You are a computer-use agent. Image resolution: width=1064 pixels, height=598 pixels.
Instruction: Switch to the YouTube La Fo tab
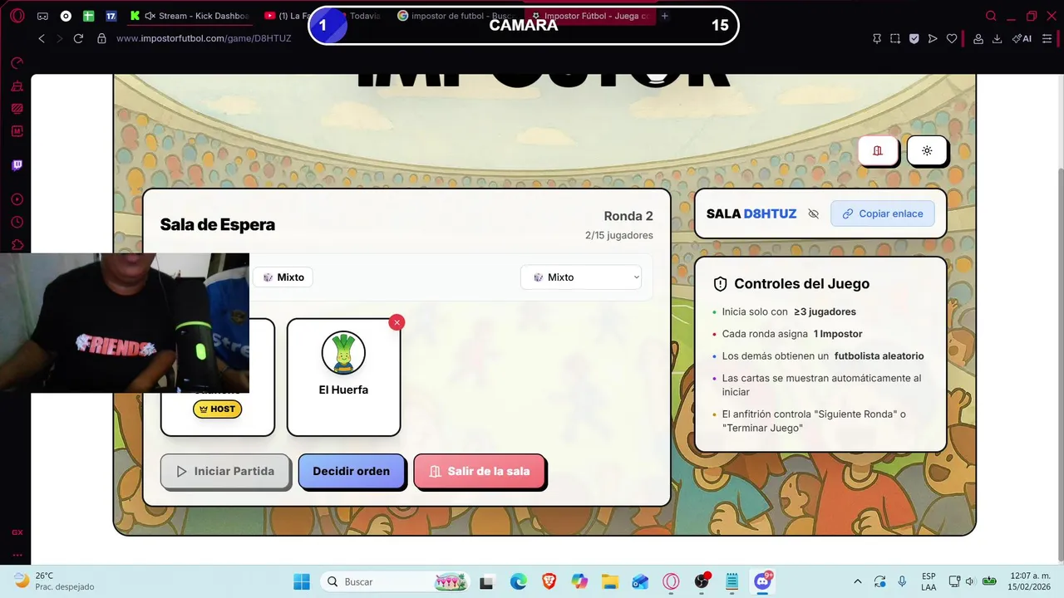click(286, 16)
